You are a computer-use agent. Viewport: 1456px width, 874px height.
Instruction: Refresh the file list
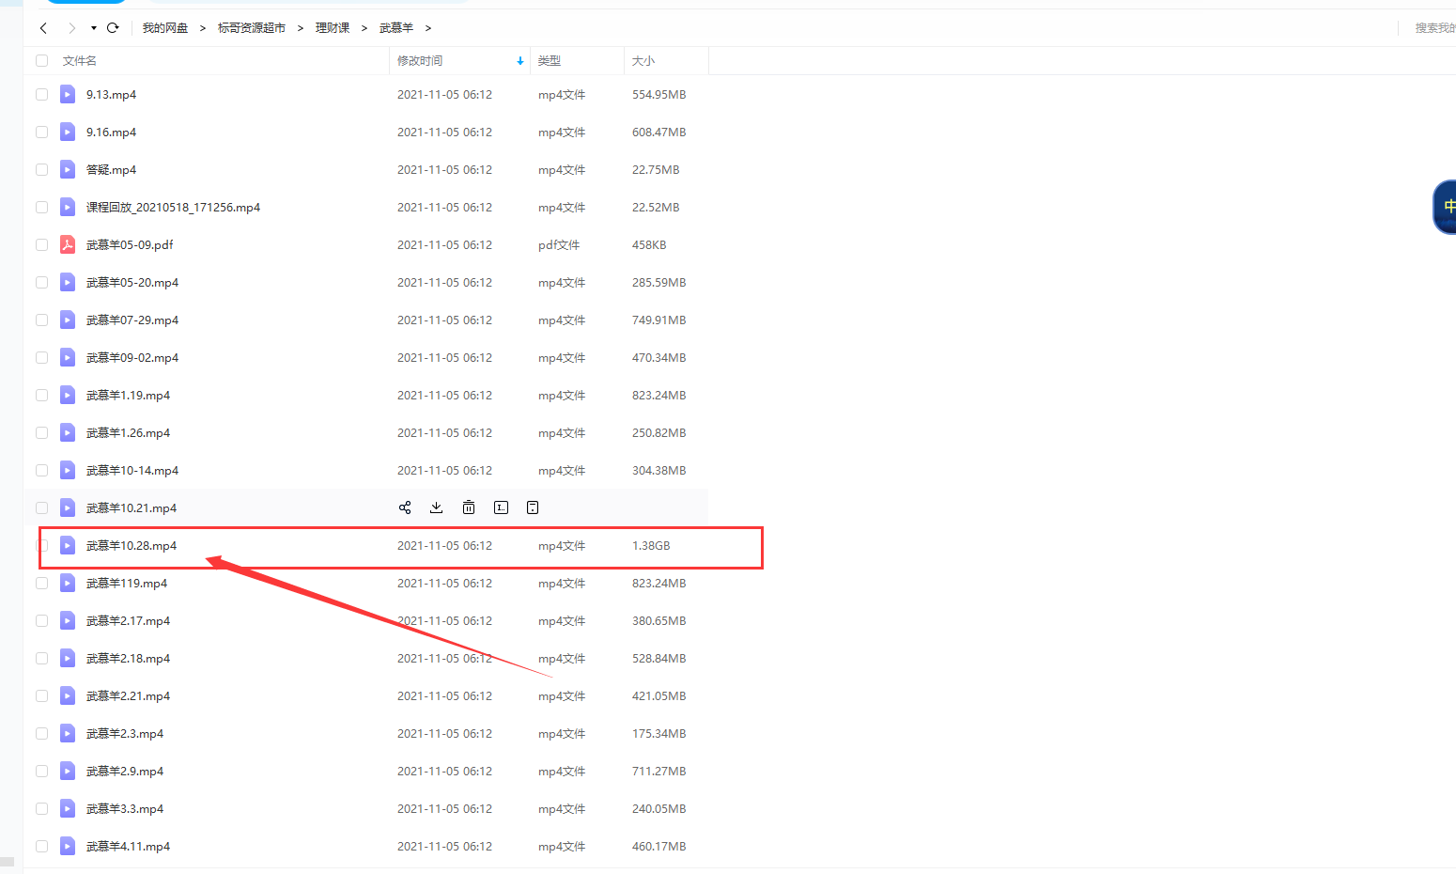(113, 28)
